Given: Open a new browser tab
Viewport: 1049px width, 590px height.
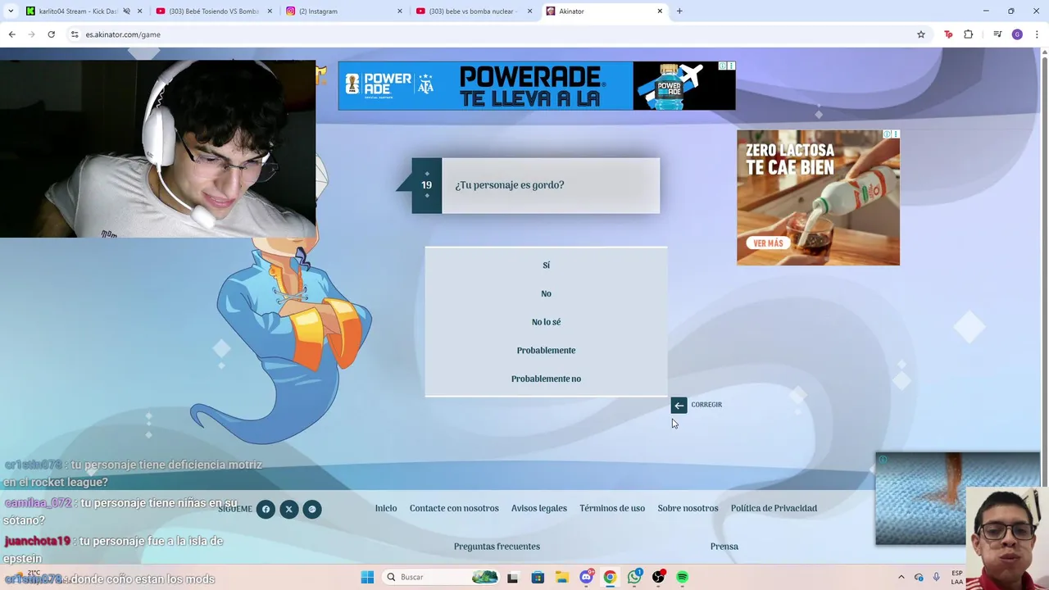Looking at the screenshot, I should point(679,11).
